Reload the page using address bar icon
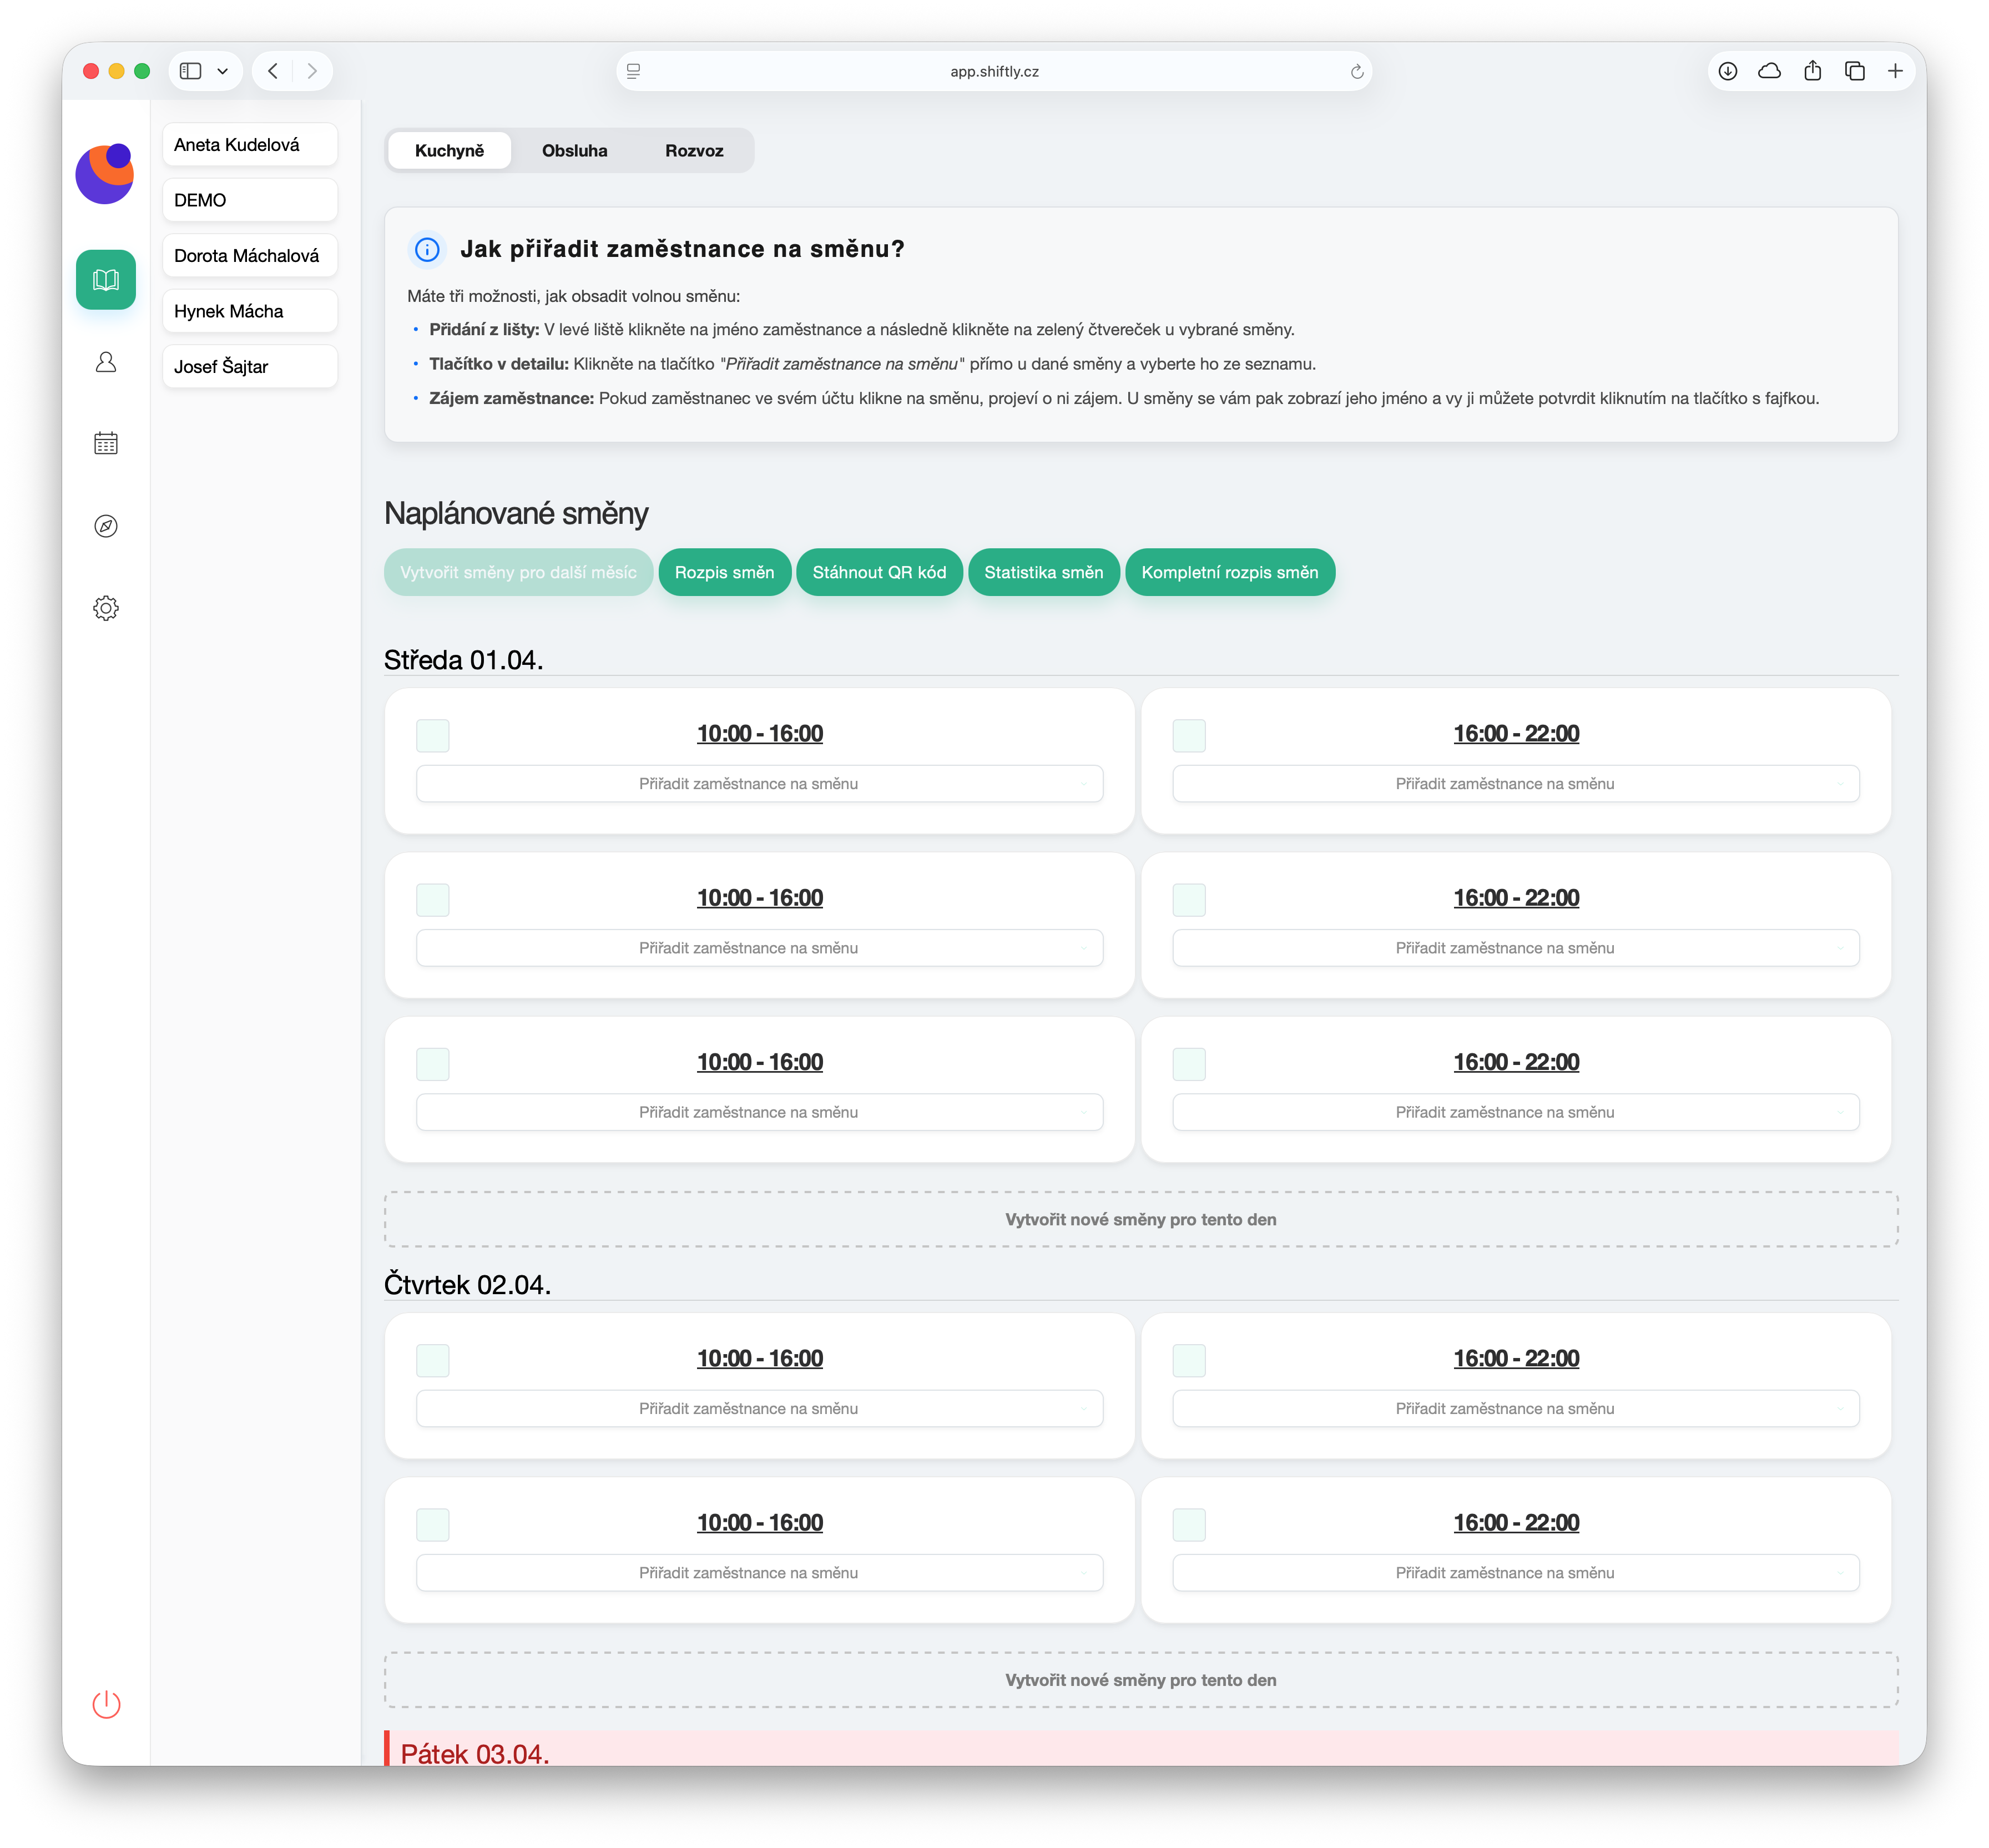 [1357, 72]
